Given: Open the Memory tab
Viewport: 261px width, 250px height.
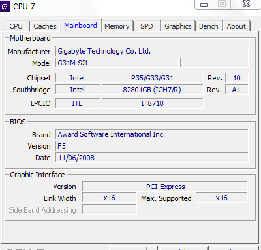Looking at the screenshot, I should tap(117, 26).
